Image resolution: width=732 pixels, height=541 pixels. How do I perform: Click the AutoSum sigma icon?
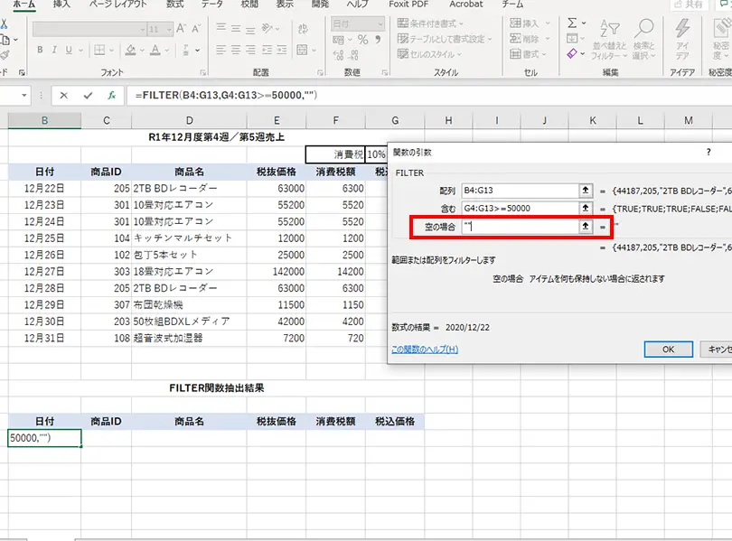[572, 23]
